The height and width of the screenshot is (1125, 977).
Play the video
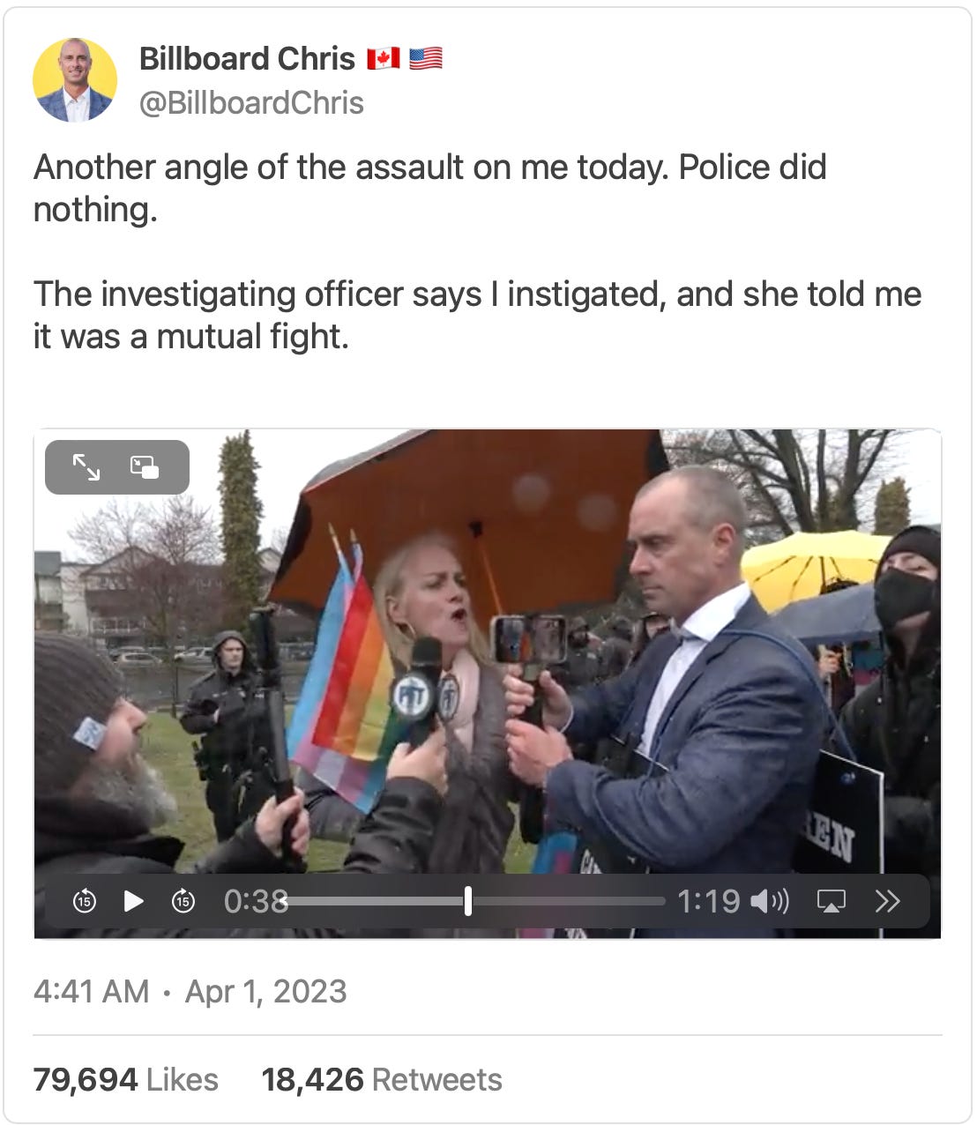(x=133, y=901)
